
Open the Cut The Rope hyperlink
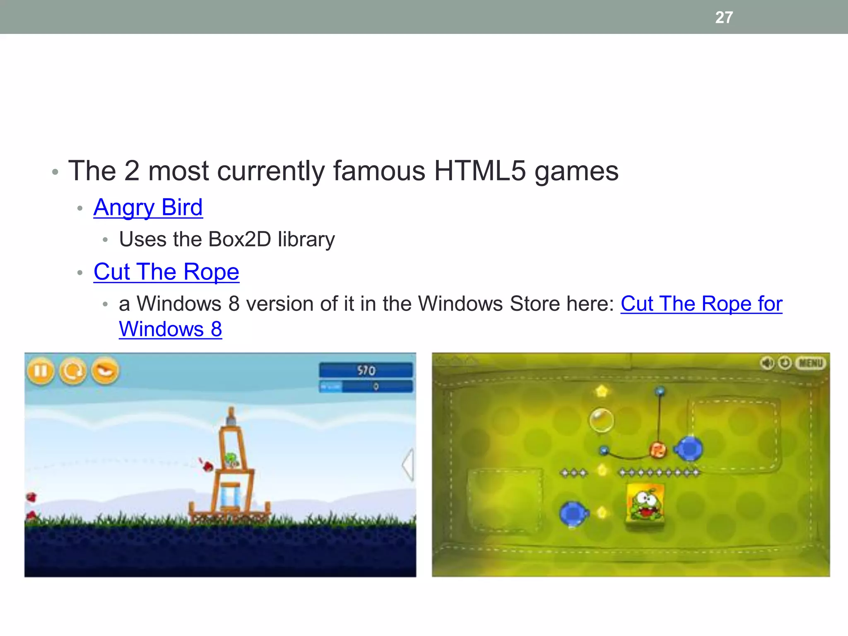pyautogui.click(x=166, y=272)
